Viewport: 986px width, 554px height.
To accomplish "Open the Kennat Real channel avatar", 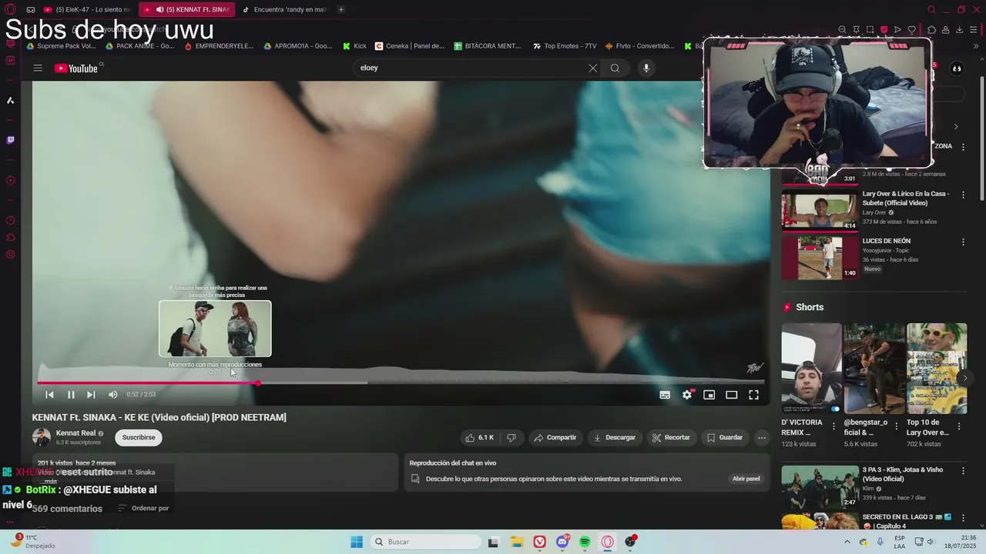I will point(42,438).
